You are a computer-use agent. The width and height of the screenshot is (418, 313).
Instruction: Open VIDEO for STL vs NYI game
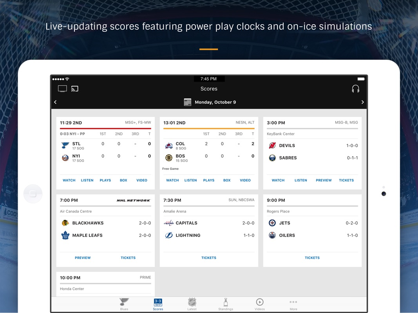point(142,180)
